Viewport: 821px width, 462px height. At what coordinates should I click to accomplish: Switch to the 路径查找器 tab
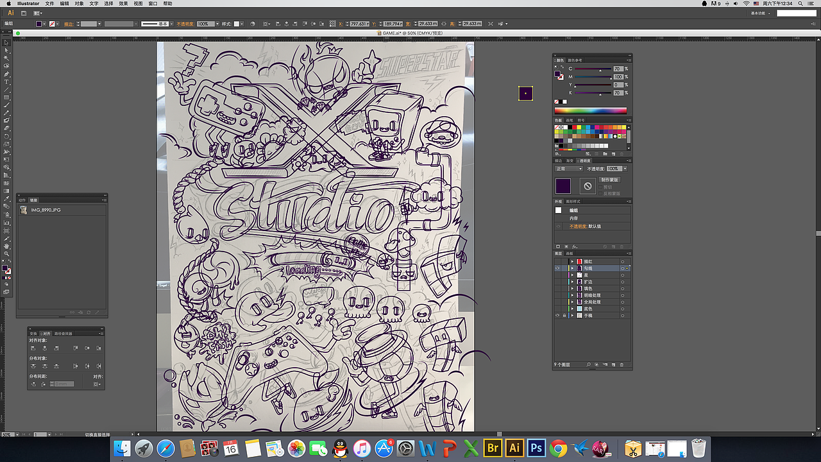[63, 334]
